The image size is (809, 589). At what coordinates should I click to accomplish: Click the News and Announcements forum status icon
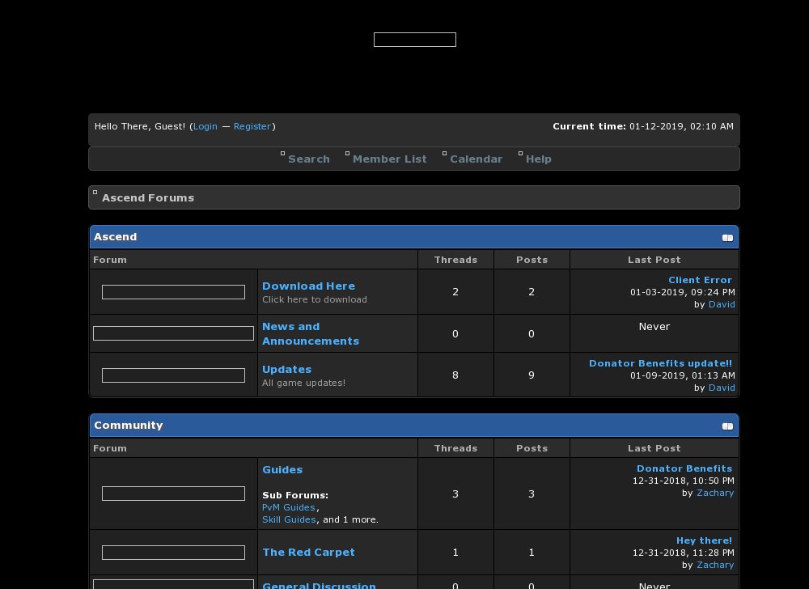click(x=173, y=333)
